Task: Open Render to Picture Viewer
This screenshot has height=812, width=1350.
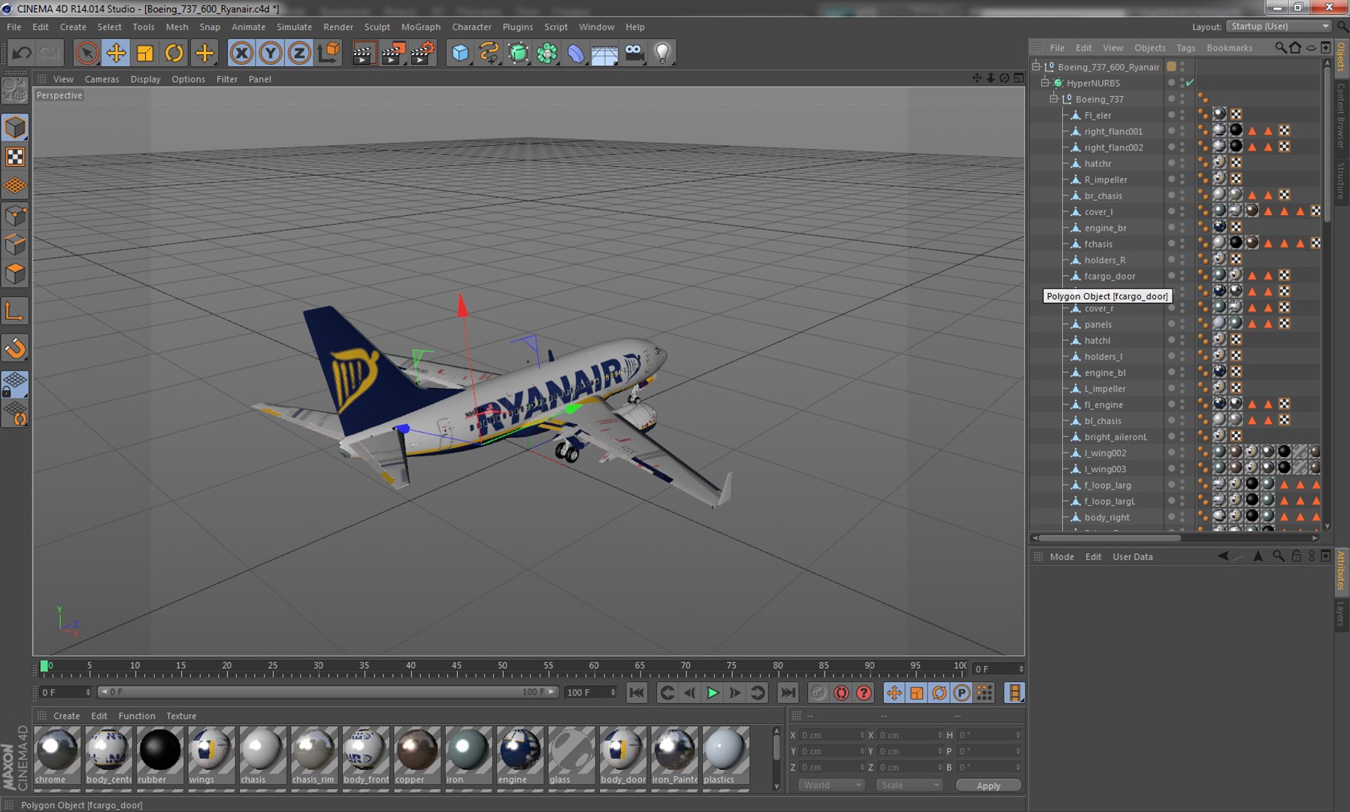Action: point(392,53)
